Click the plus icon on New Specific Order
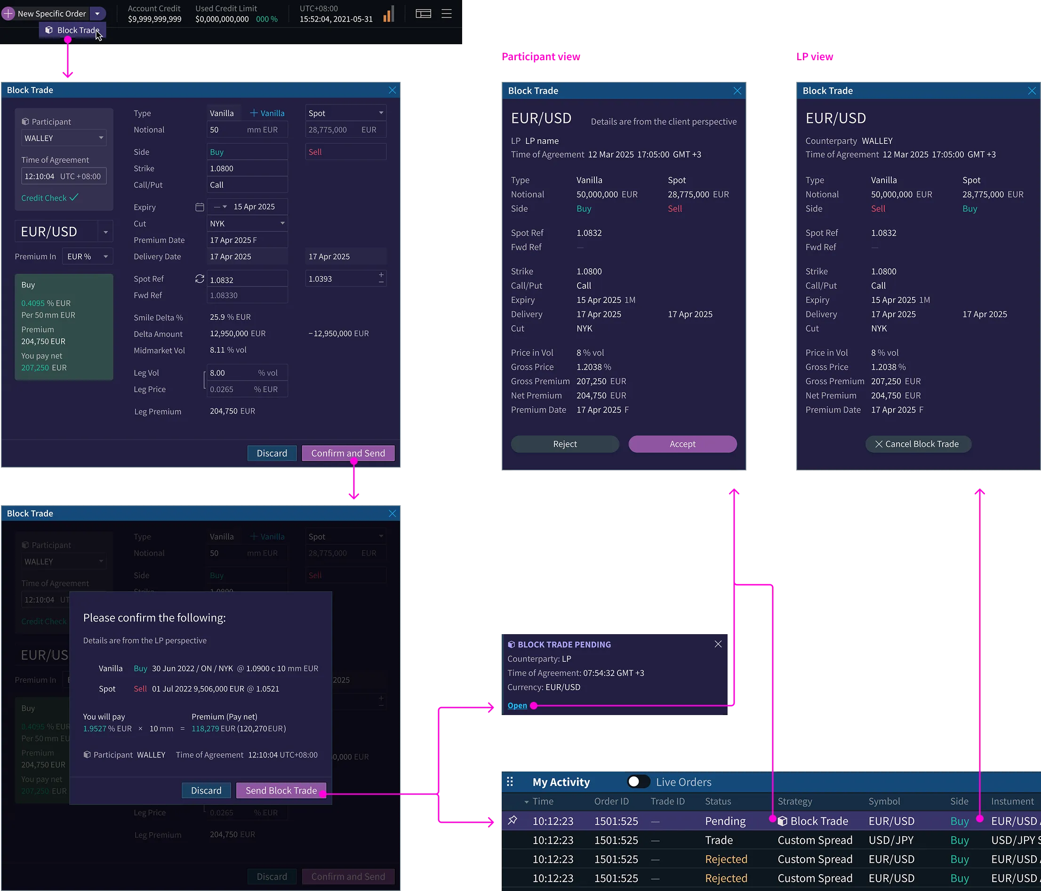The width and height of the screenshot is (1041, 891). pos(8,14)
